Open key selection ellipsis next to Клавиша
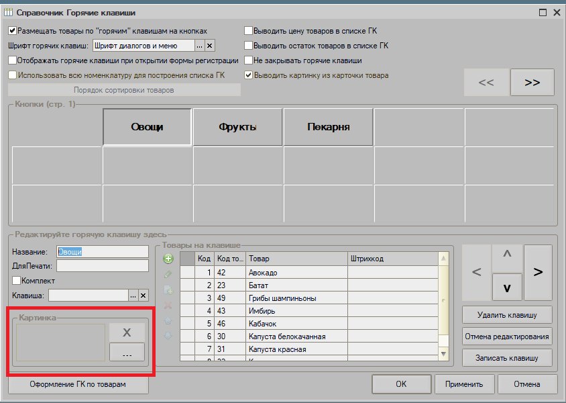Viewport: 566px width, 403px height. 133,296
